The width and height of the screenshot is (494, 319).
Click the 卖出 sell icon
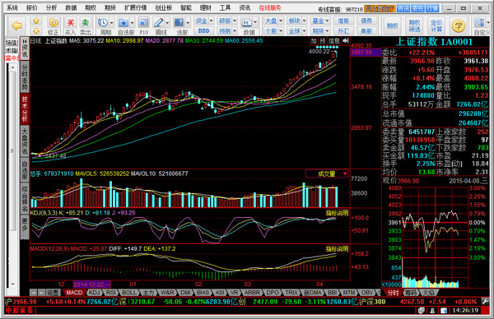pyautogui.click(x=86, y=23)
